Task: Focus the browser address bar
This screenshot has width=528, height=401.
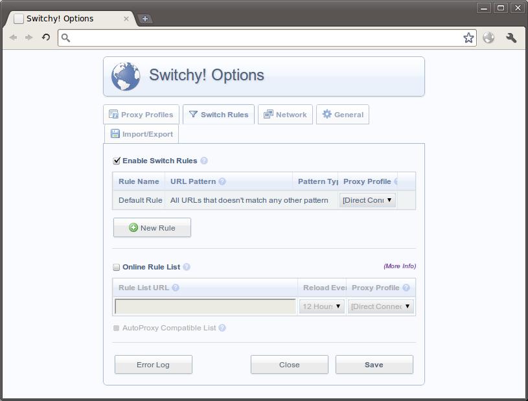Action: (x=267, y=38)
